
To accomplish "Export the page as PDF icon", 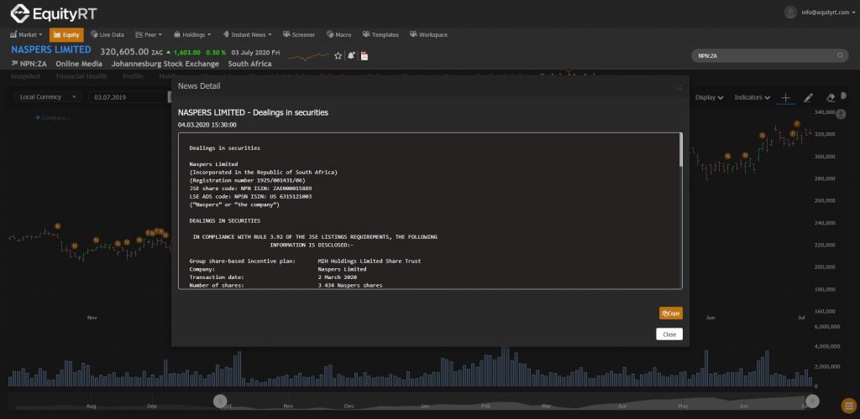I will coord(364,56).
